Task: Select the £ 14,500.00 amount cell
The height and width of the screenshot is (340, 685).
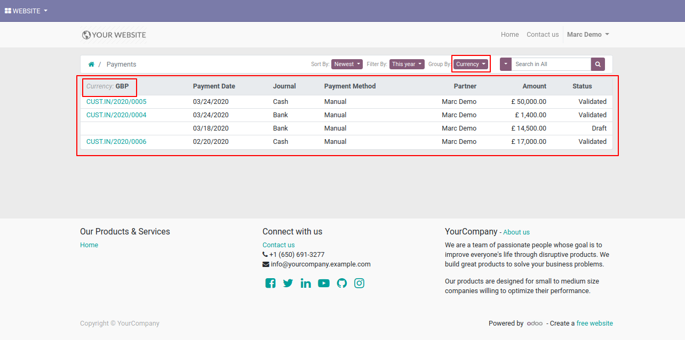Action: pos(529,128)
